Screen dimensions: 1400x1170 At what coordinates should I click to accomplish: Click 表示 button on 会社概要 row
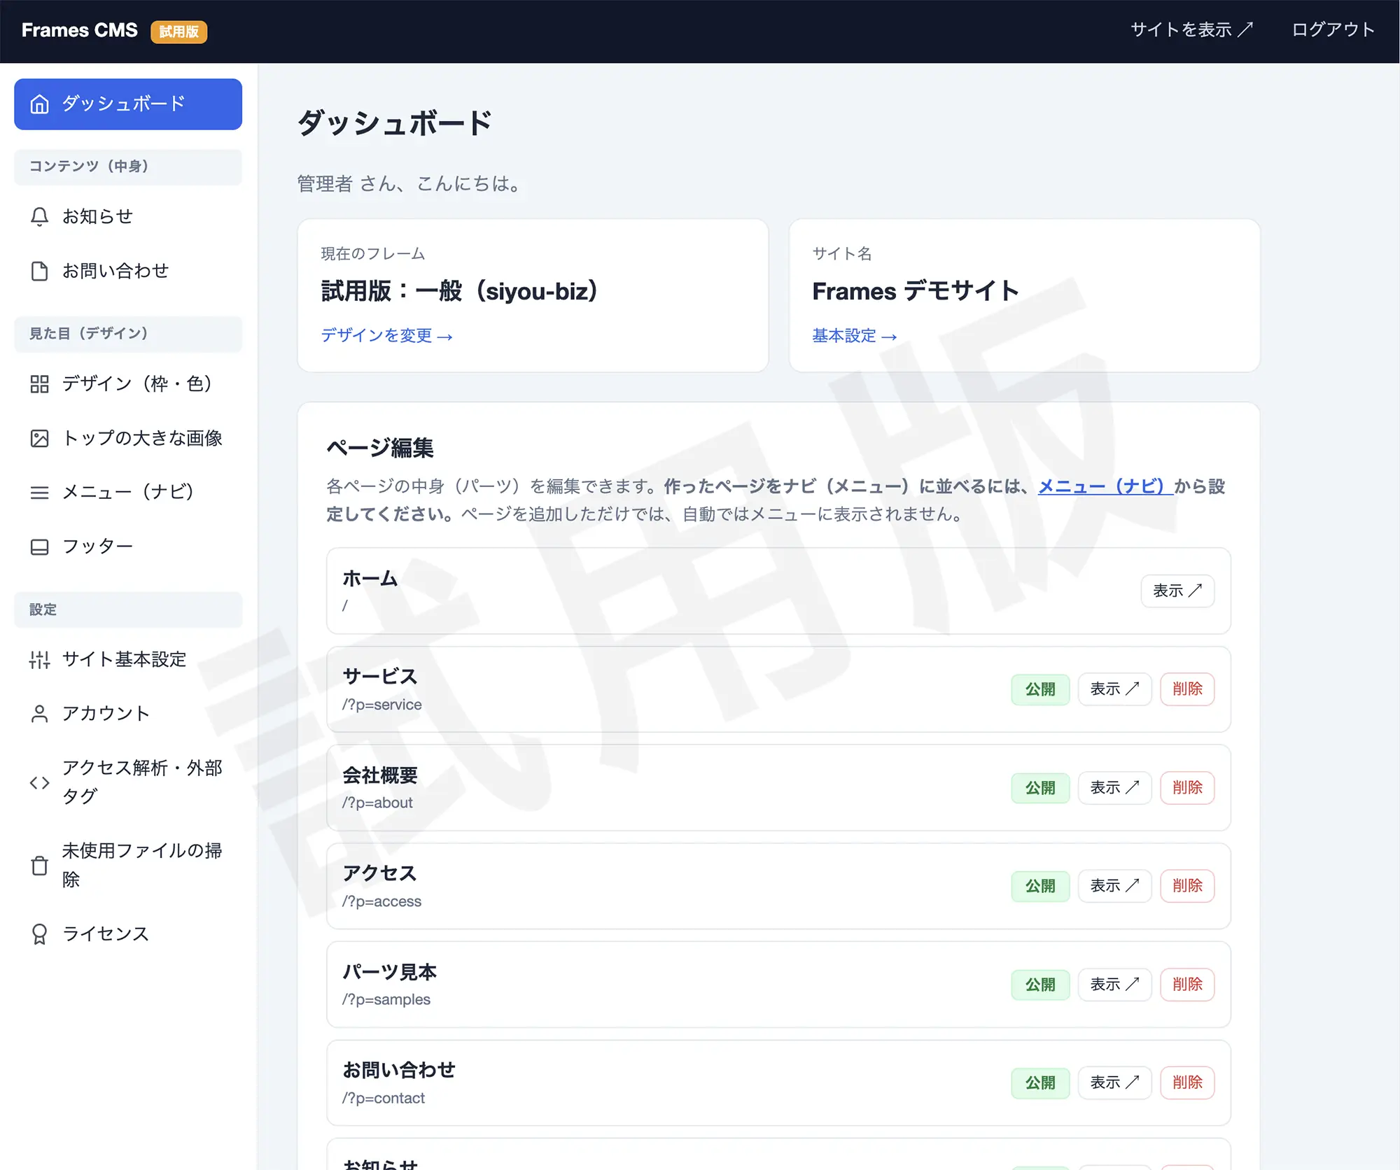(x=1114, y=789)
